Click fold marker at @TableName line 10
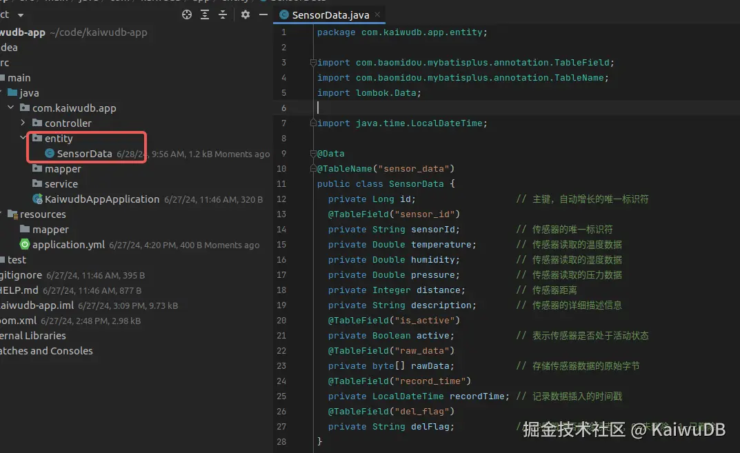Screen dimensions: 740x453 313,168
